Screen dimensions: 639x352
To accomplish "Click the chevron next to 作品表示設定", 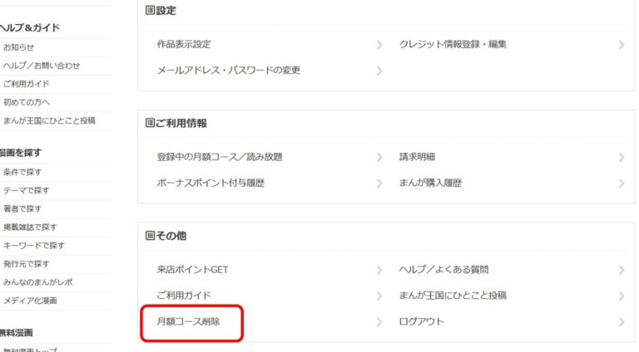I will pos(379,45).
